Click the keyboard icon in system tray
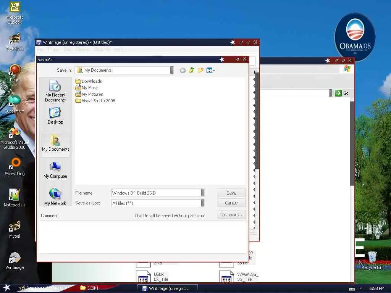This screenshot has width=391, height=293. click(352, 289)
